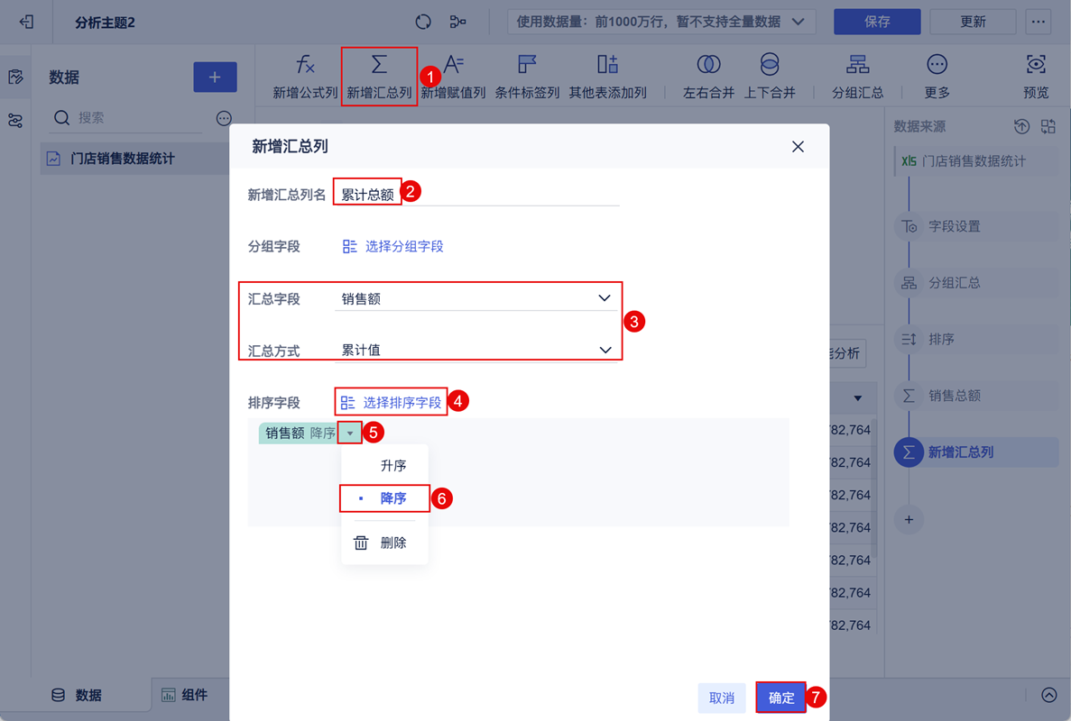This screenshot has width=1071, height=721.
Task: Open the 更多 more options menu
Action: pos(936,76)
